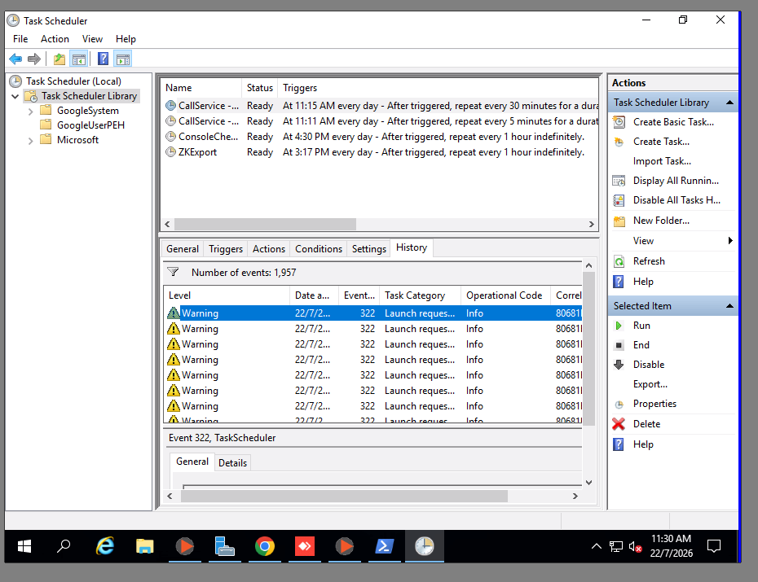Click the Import Task... action
This screenshot has height=582, width=758.
(x=662, y=161)
